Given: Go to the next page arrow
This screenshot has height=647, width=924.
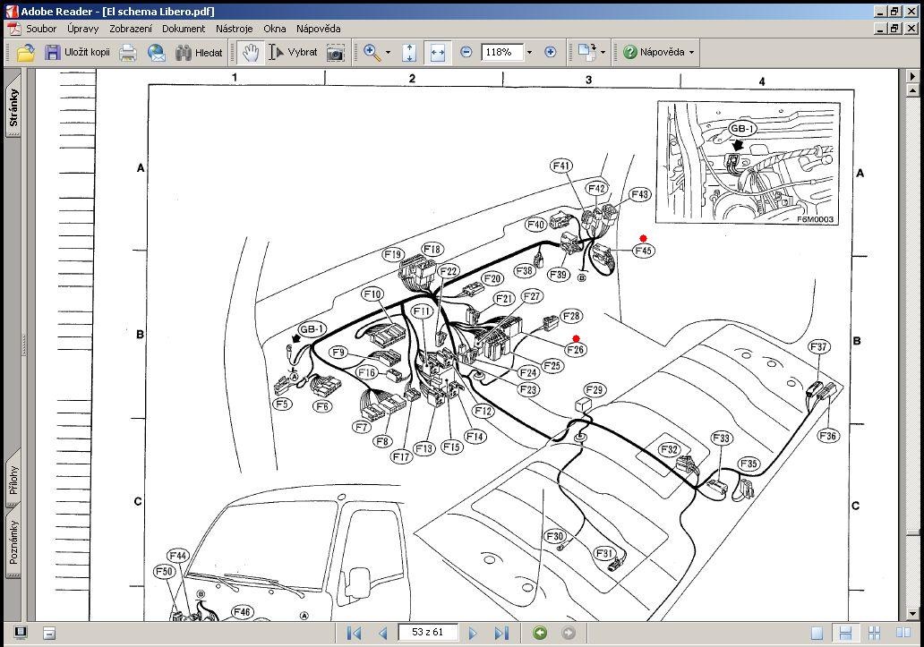Looking at the screenshot, I should coord(472,633).
